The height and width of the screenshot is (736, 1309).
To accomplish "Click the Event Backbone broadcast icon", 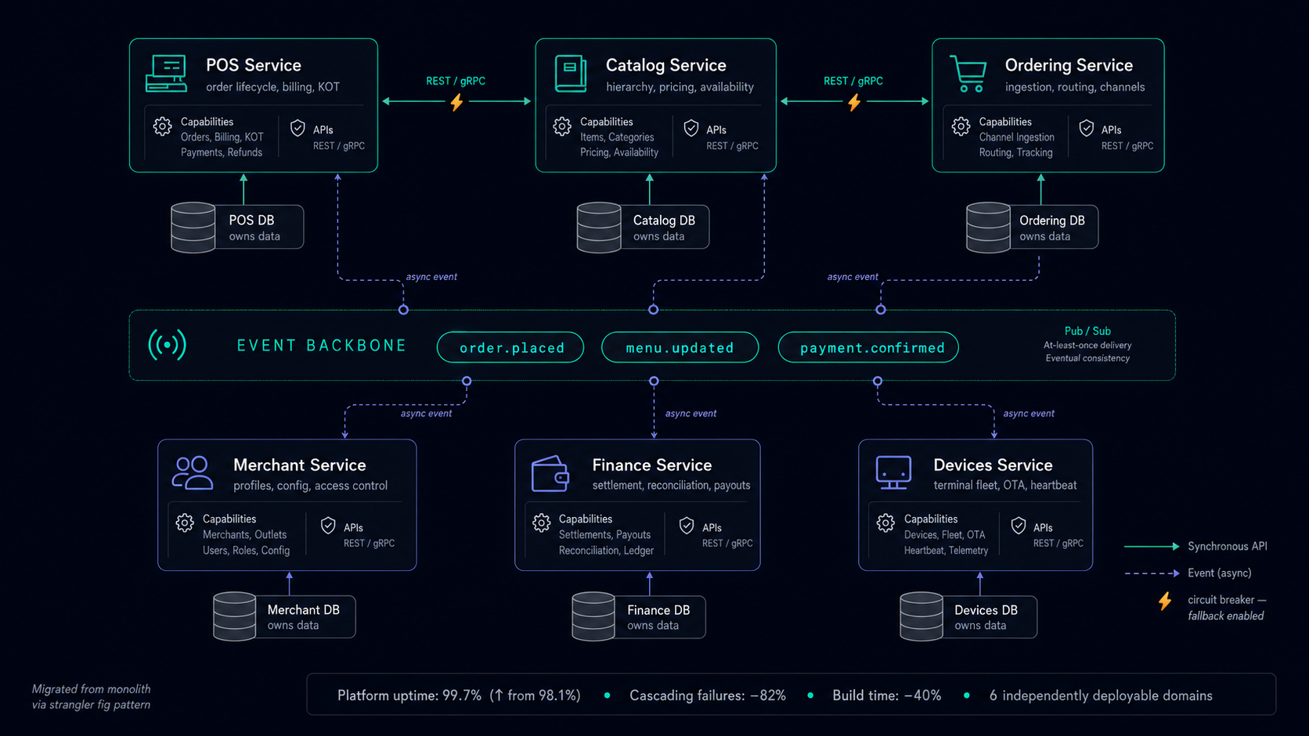I will point(167,344).
